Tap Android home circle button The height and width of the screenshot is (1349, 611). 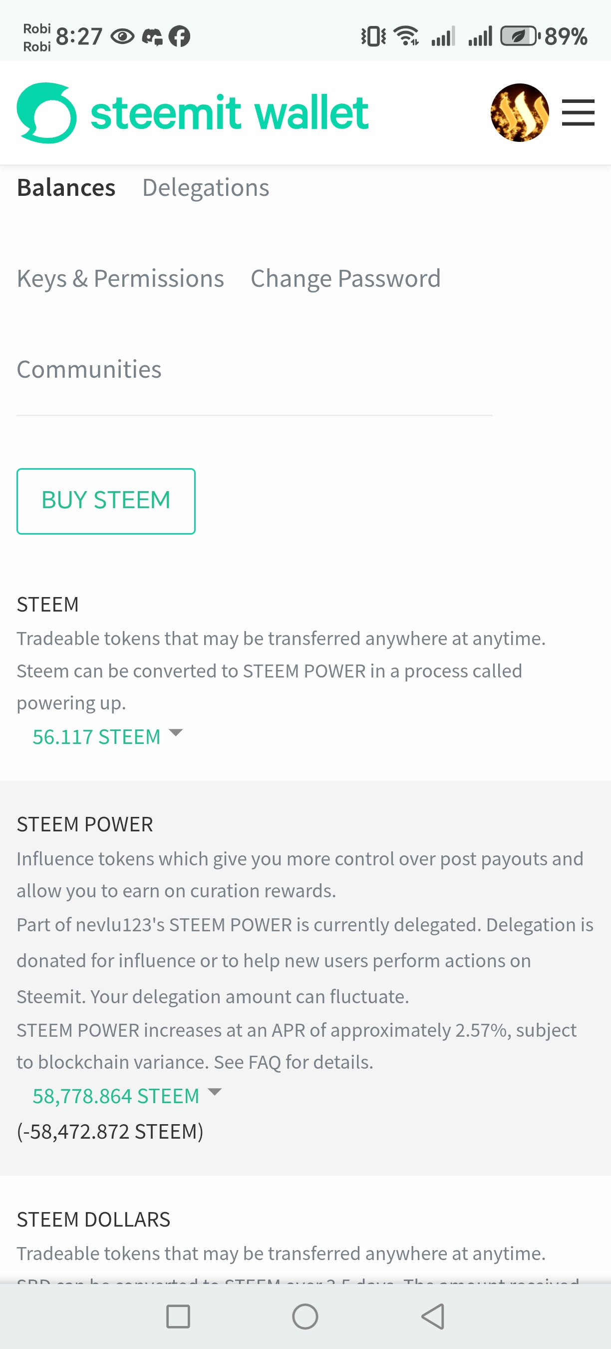pyautogui.click(x=305, y=1316)
